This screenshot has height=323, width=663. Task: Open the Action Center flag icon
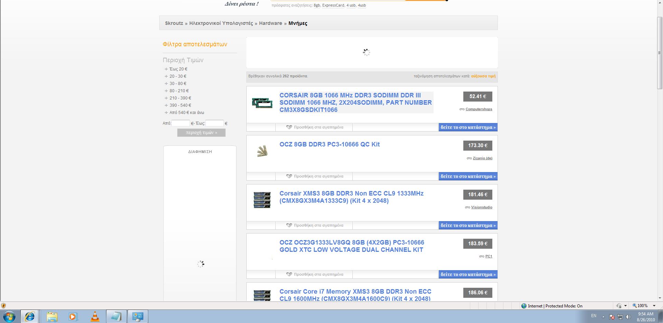(612, 316)
